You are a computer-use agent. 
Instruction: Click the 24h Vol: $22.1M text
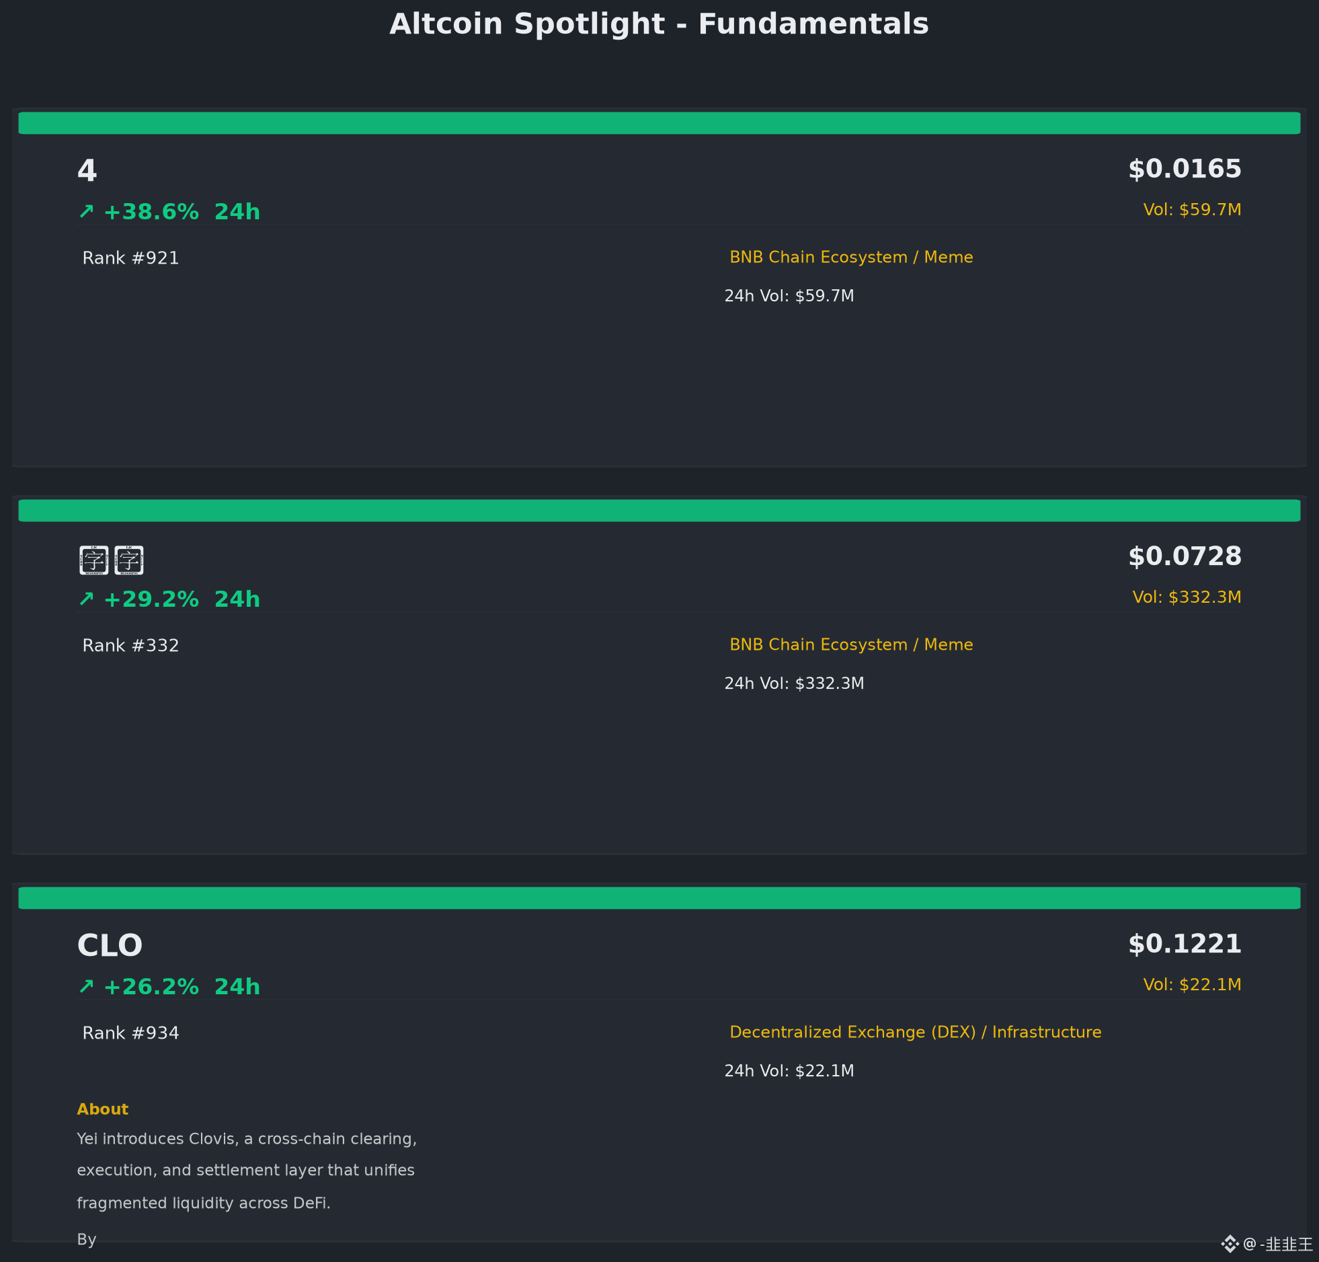(789, 1071)
